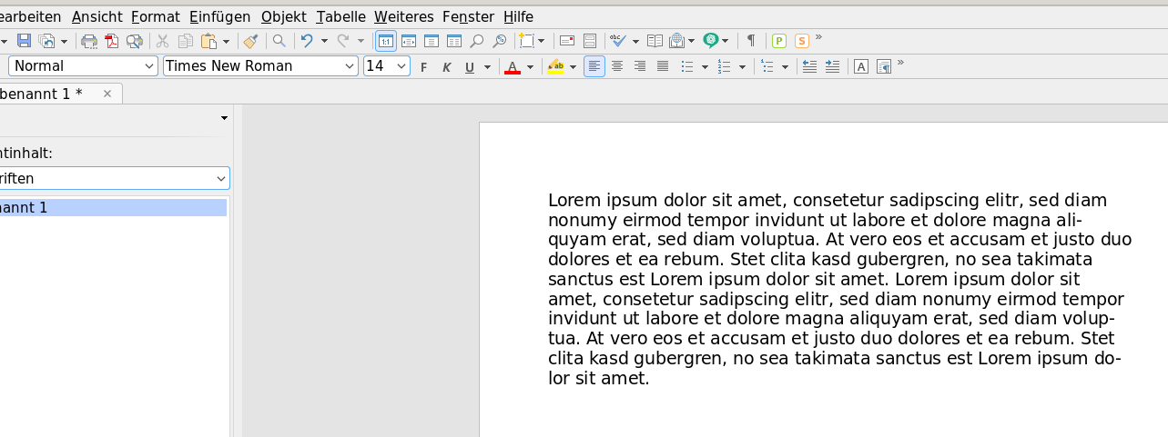Screen dimensions: 1168x437
Task: Show two pages view icon
Action: (453, 41)
